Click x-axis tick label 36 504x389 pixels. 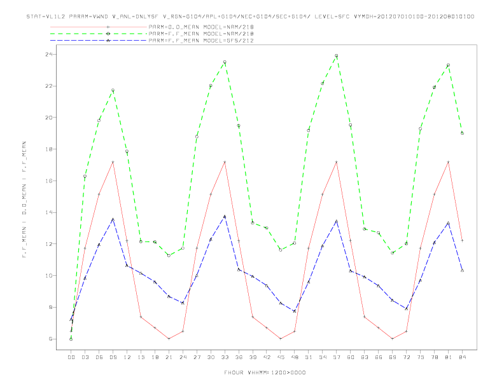pyautogui.click(x=239, y=357)
